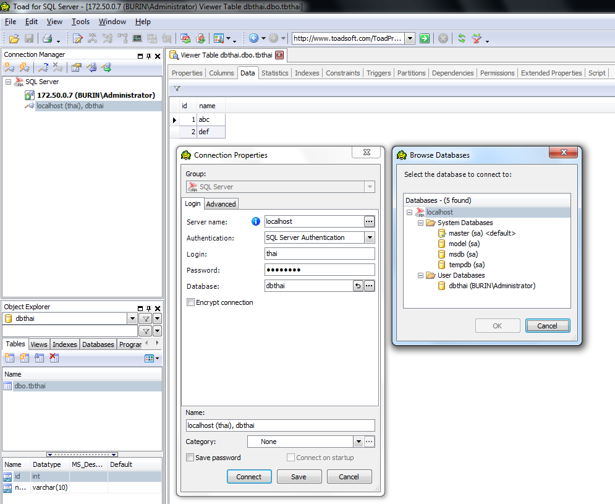
Task: Click the browser back arrow icon
Action: pyautogui.click(x=253, y=38)
